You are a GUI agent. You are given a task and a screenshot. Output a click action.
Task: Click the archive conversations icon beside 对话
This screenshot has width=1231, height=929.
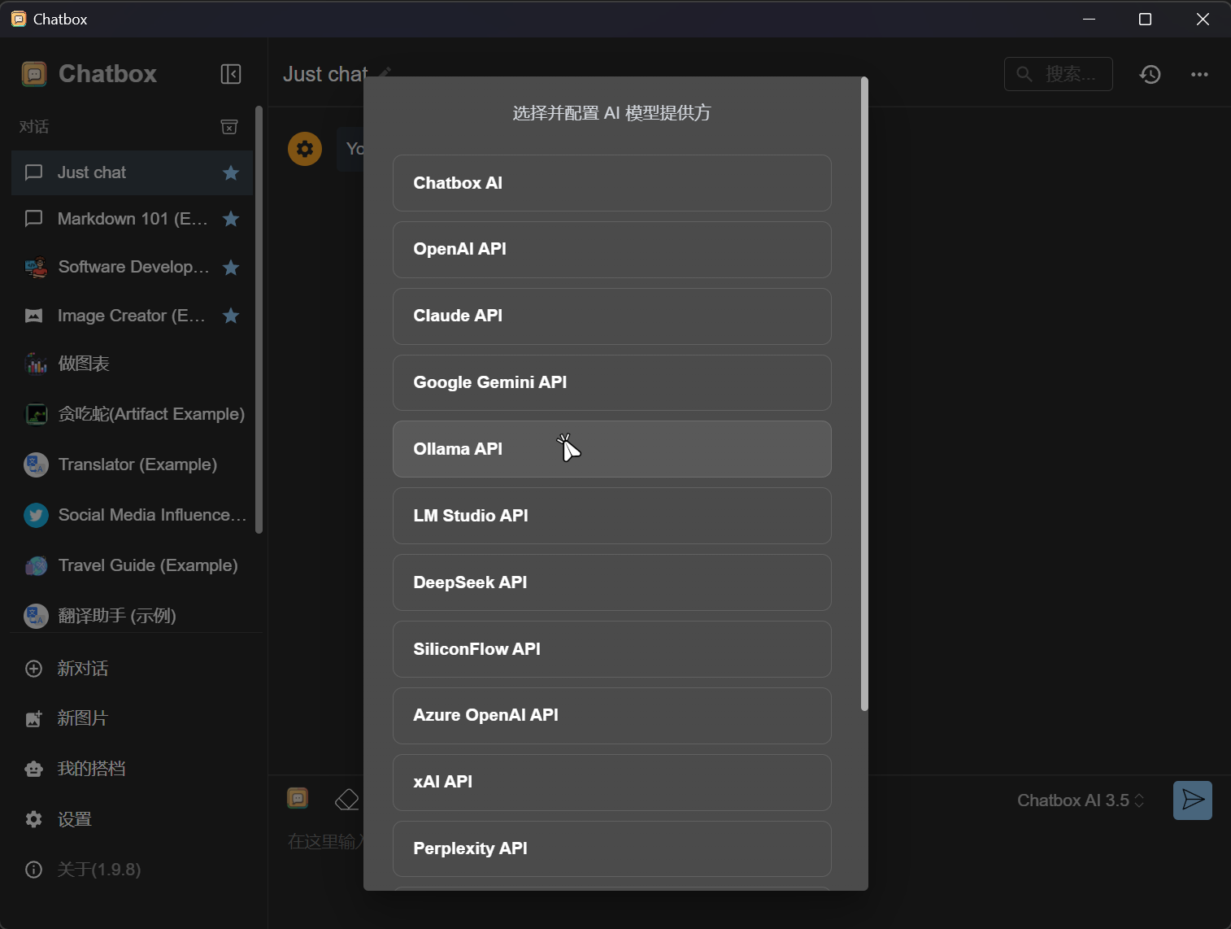[x=229, y=127]
